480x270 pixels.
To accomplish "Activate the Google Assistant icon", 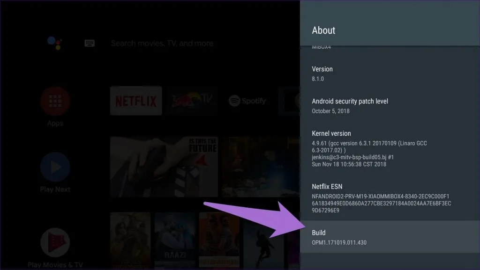I will 54,43.
